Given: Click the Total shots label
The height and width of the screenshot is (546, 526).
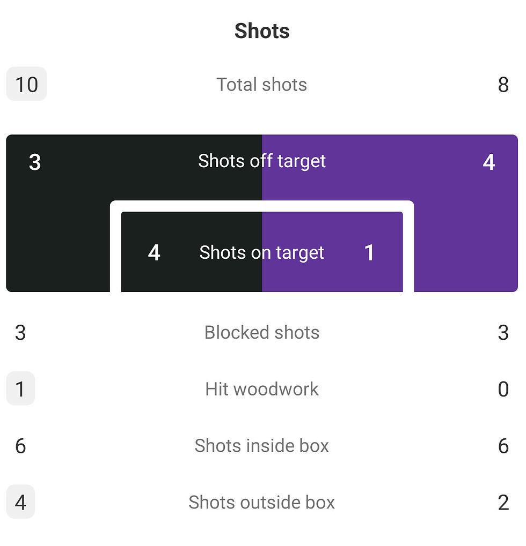Looking at the screenshot, I should tap(261, 84).
